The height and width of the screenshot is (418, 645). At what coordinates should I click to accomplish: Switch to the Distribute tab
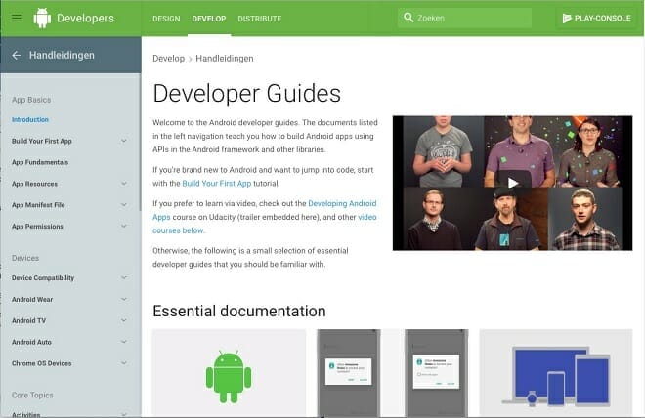[260, 19]
